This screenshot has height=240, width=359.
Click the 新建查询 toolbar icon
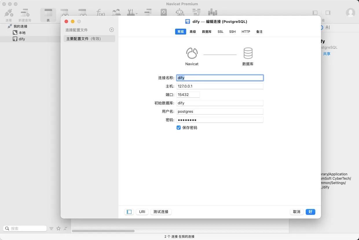[x=25, y=13]
